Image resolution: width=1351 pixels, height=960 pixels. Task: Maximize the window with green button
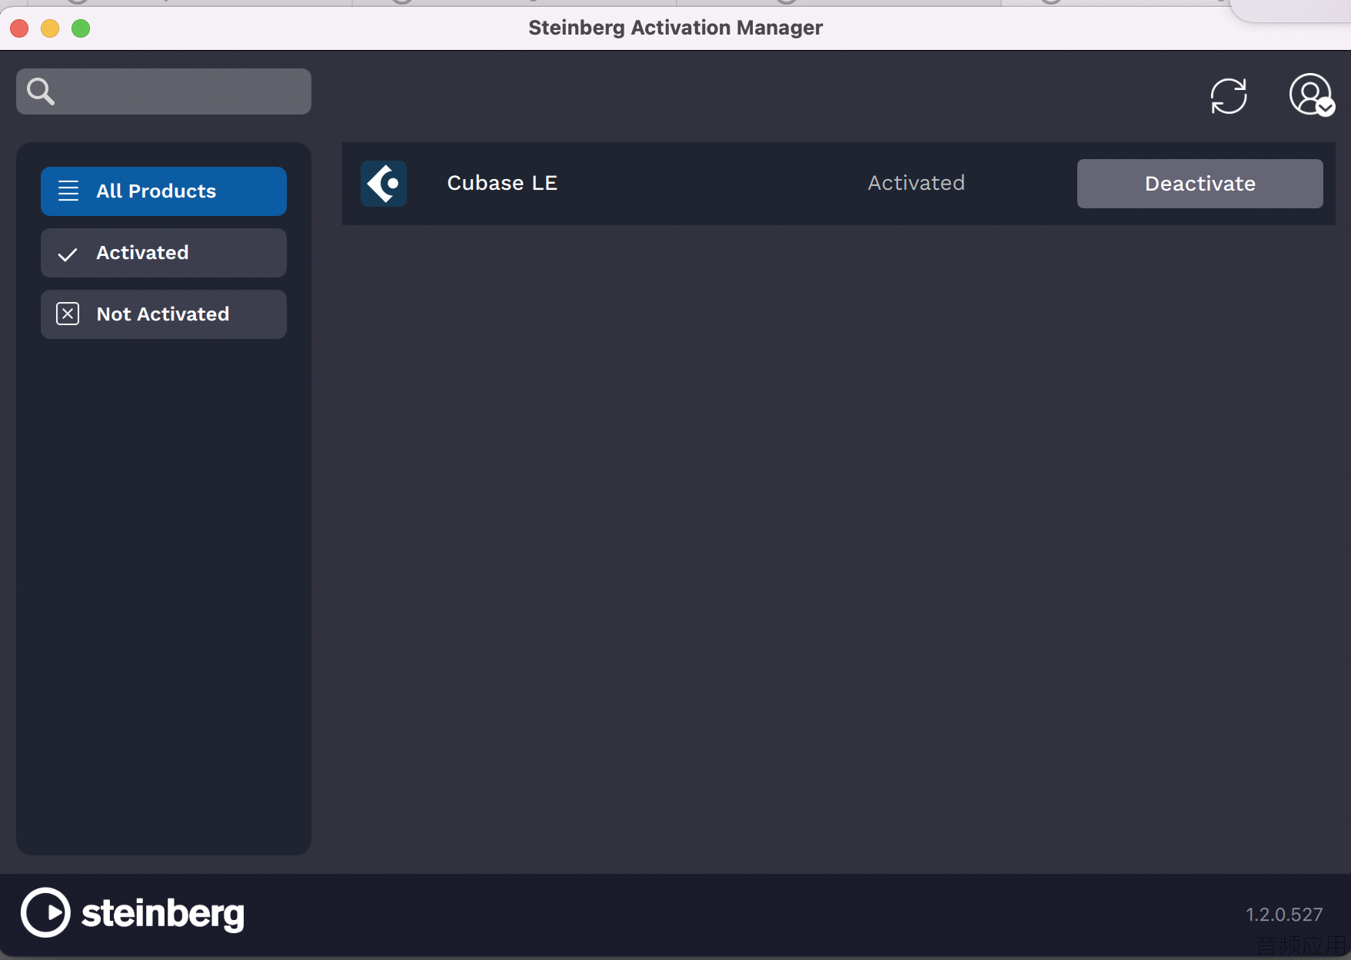[x=81, y=28]
